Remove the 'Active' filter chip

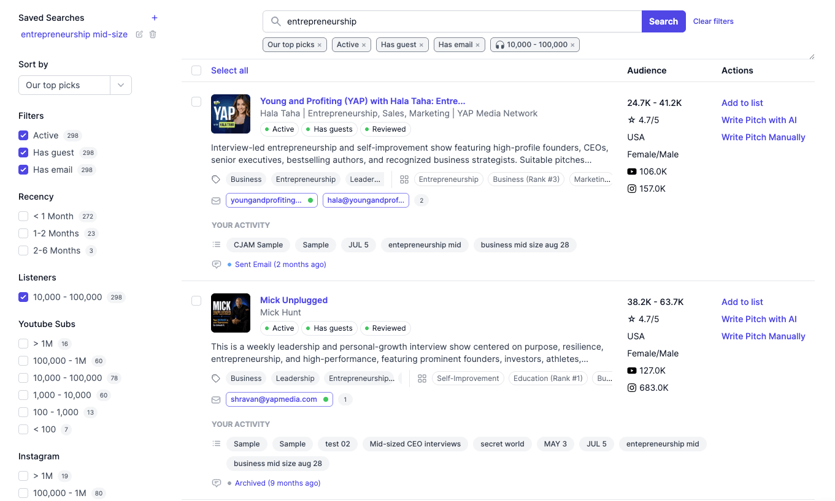coord(364,45)
